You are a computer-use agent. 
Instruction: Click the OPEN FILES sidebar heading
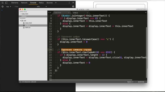click(23, 12)
